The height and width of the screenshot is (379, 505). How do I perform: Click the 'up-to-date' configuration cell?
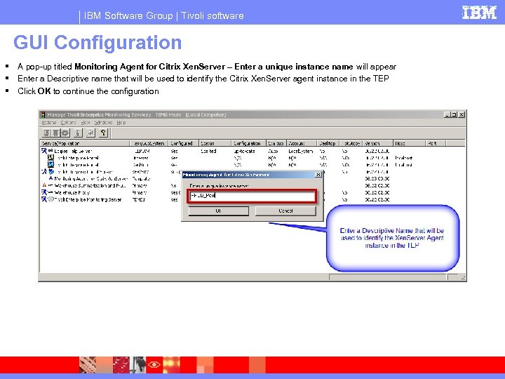point(245,151)
